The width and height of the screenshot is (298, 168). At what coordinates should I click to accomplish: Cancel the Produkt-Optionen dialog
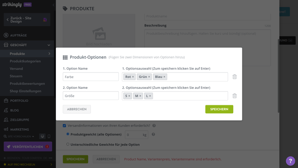(x=77, y=109)
